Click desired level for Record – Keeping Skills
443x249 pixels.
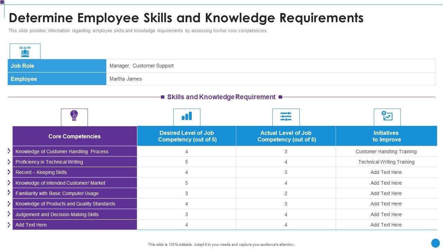coord(187,172)
